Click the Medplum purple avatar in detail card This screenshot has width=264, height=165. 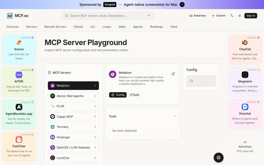112,74
